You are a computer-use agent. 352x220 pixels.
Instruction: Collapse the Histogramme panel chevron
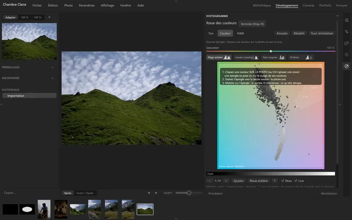337,16
